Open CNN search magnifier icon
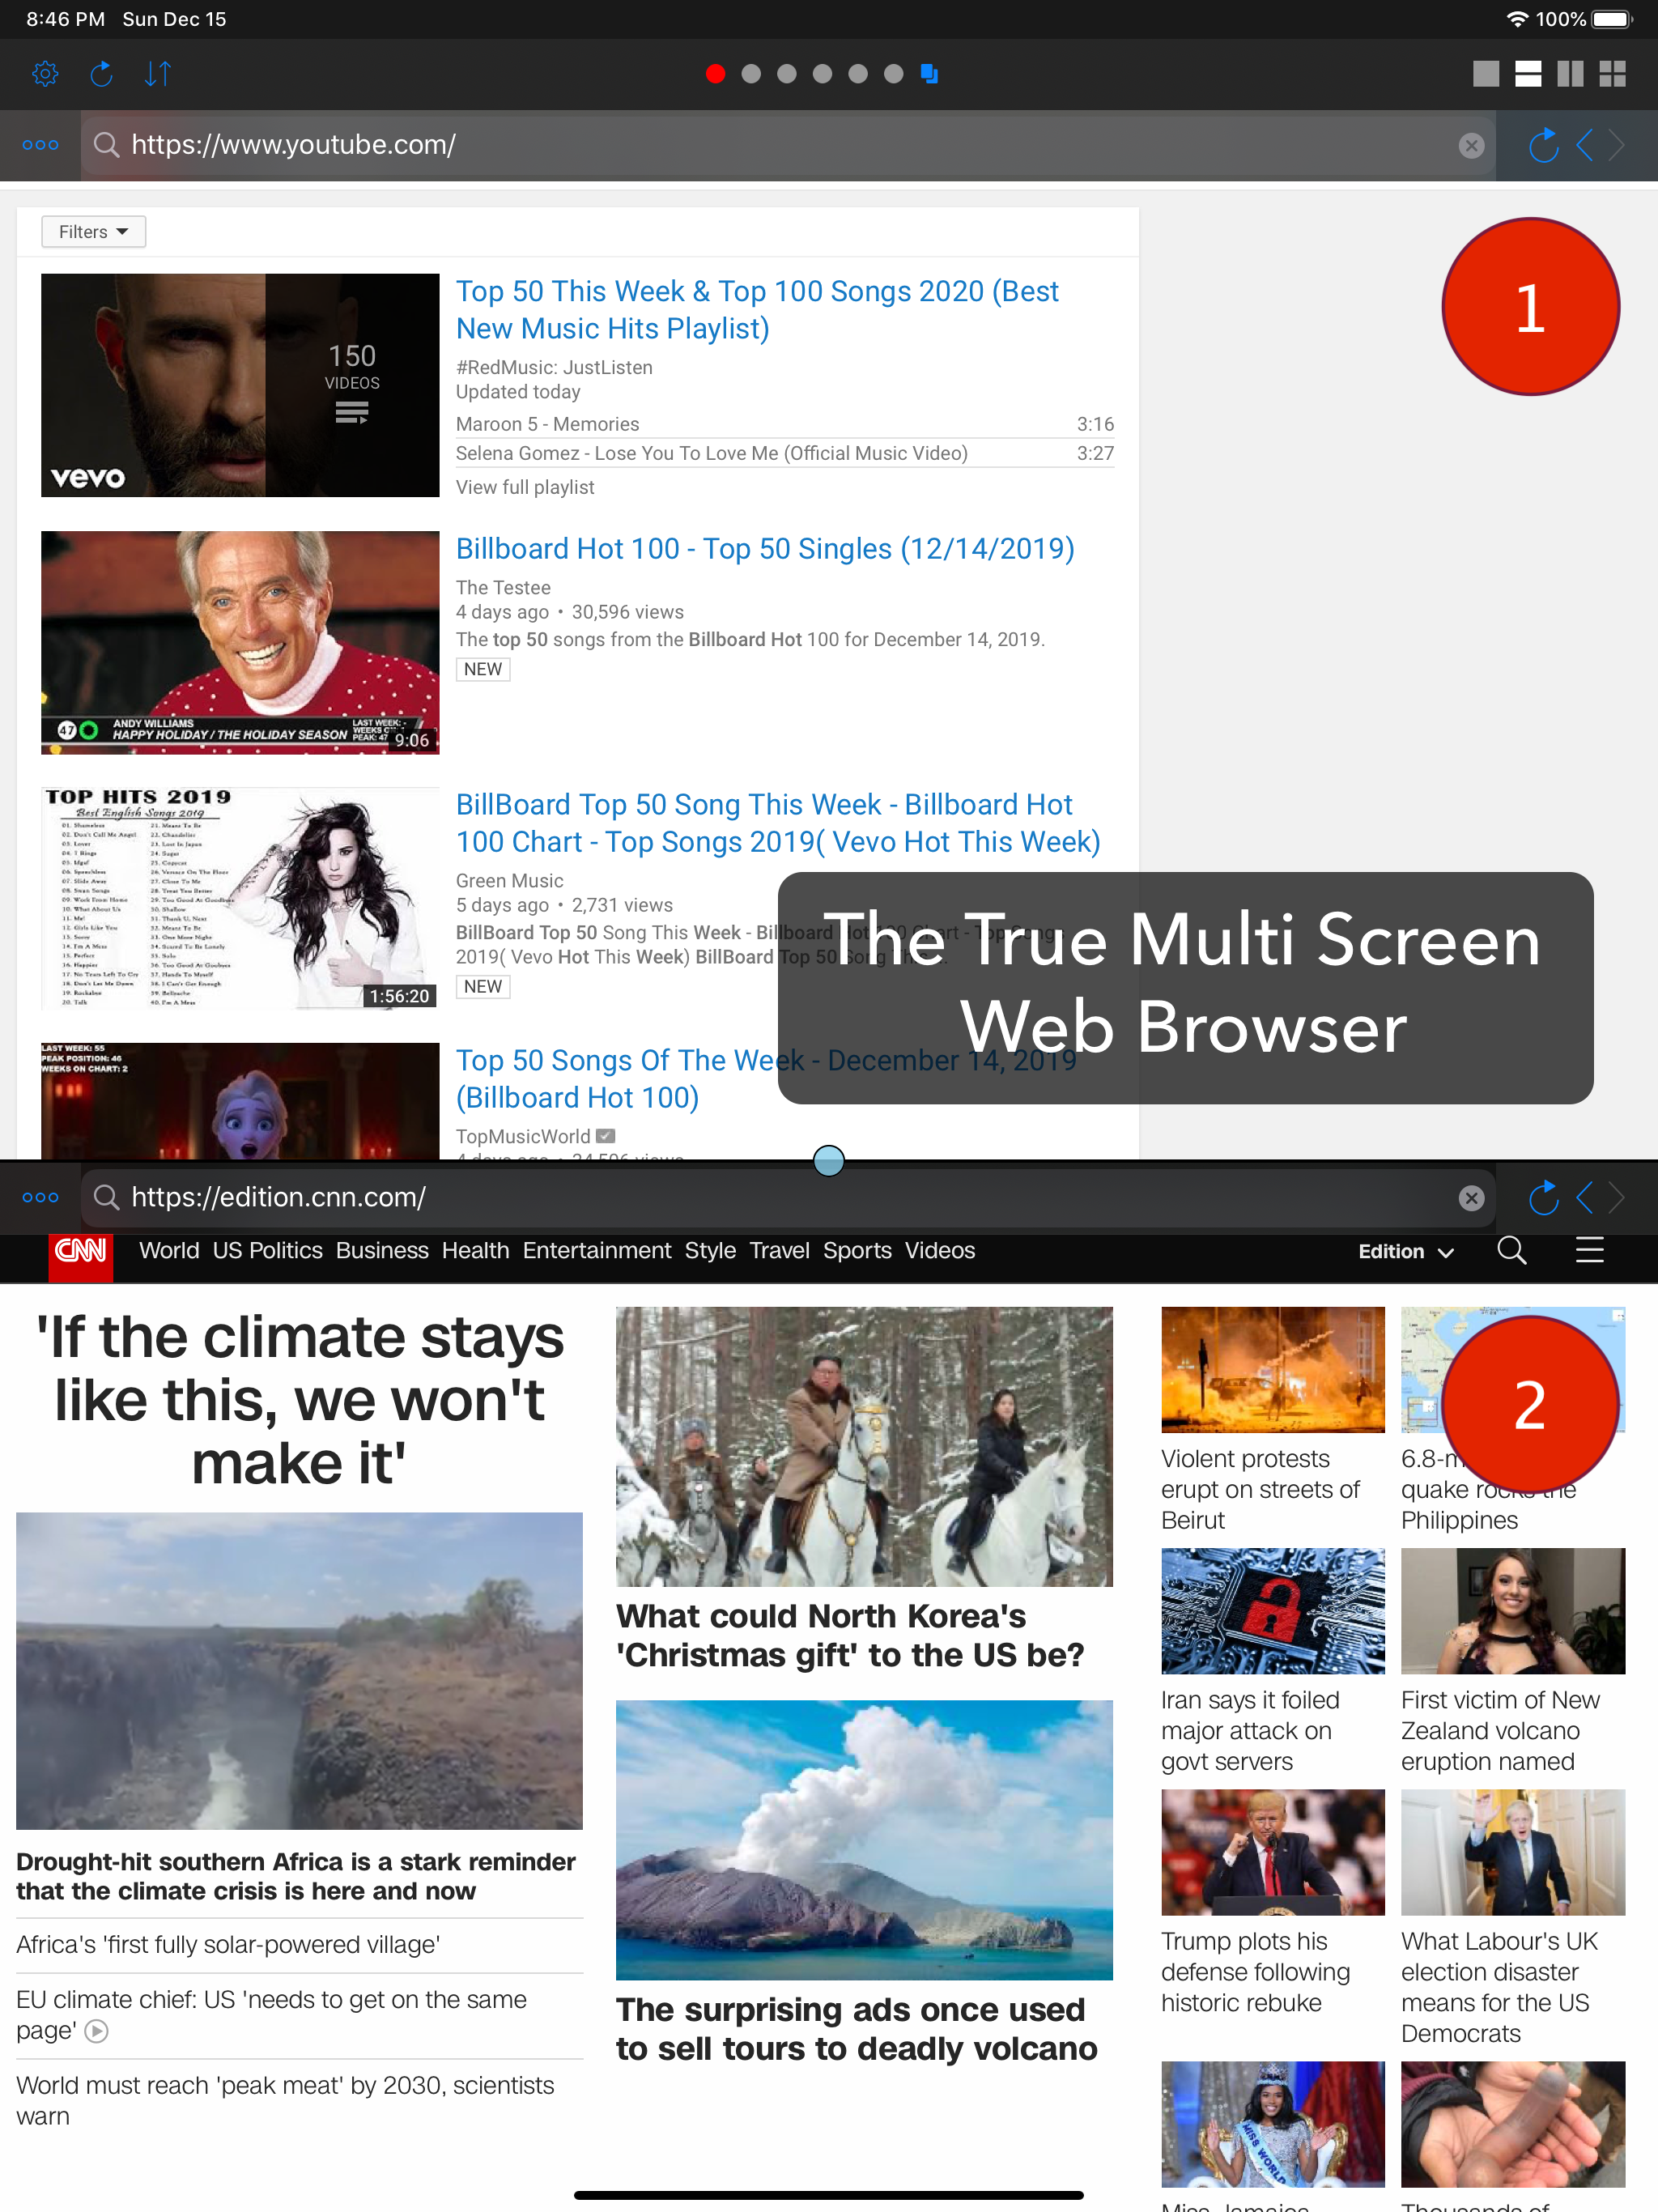 coord(1511,1251)
